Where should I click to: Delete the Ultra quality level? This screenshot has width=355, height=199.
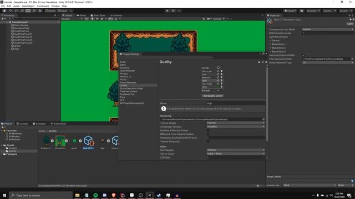(221, 87)
